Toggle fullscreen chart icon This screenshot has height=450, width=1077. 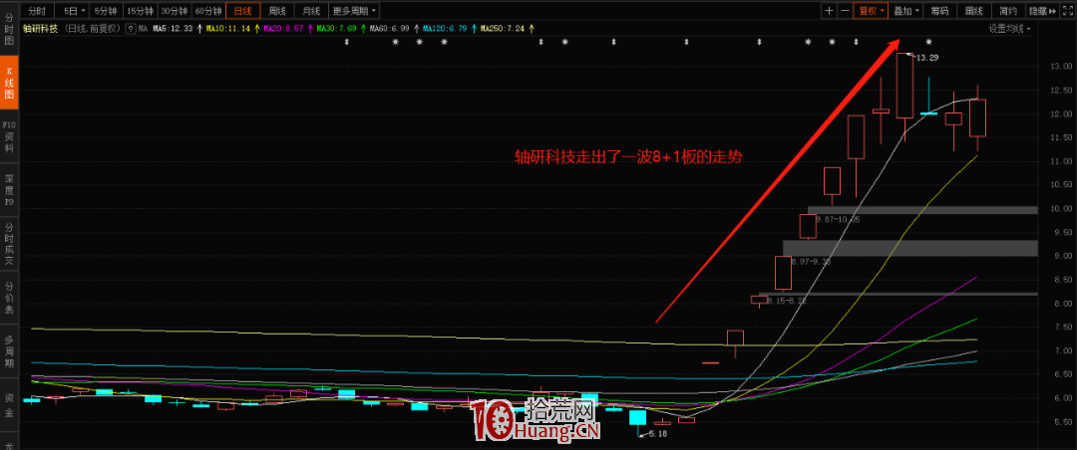click(1067, 10)
